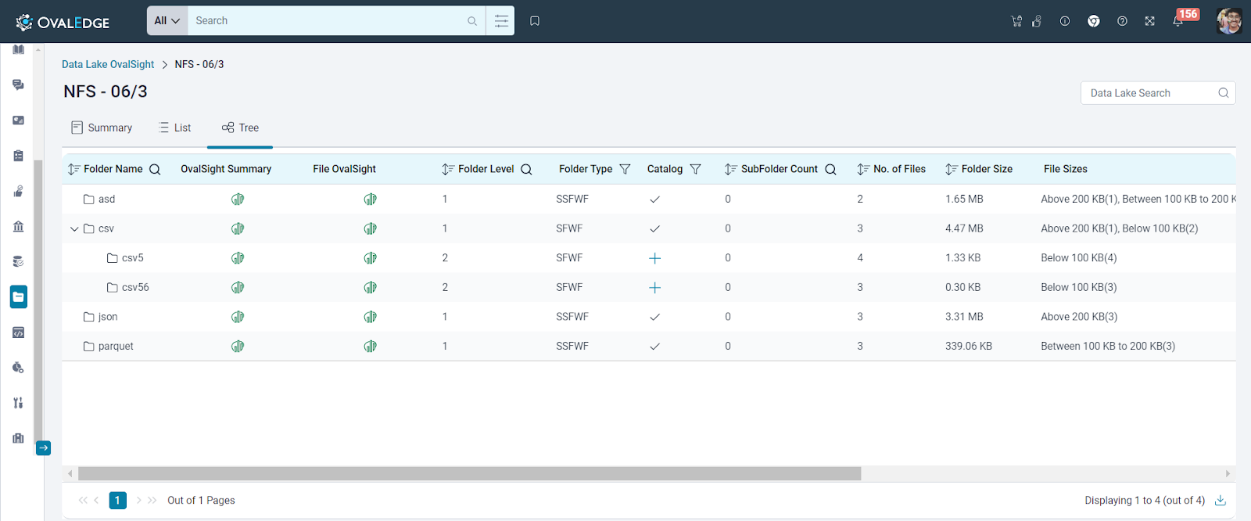Click the right arrow of horizontal scrollbar
Viewport: 1251px width, 521px height.
tap(1228, 473)
